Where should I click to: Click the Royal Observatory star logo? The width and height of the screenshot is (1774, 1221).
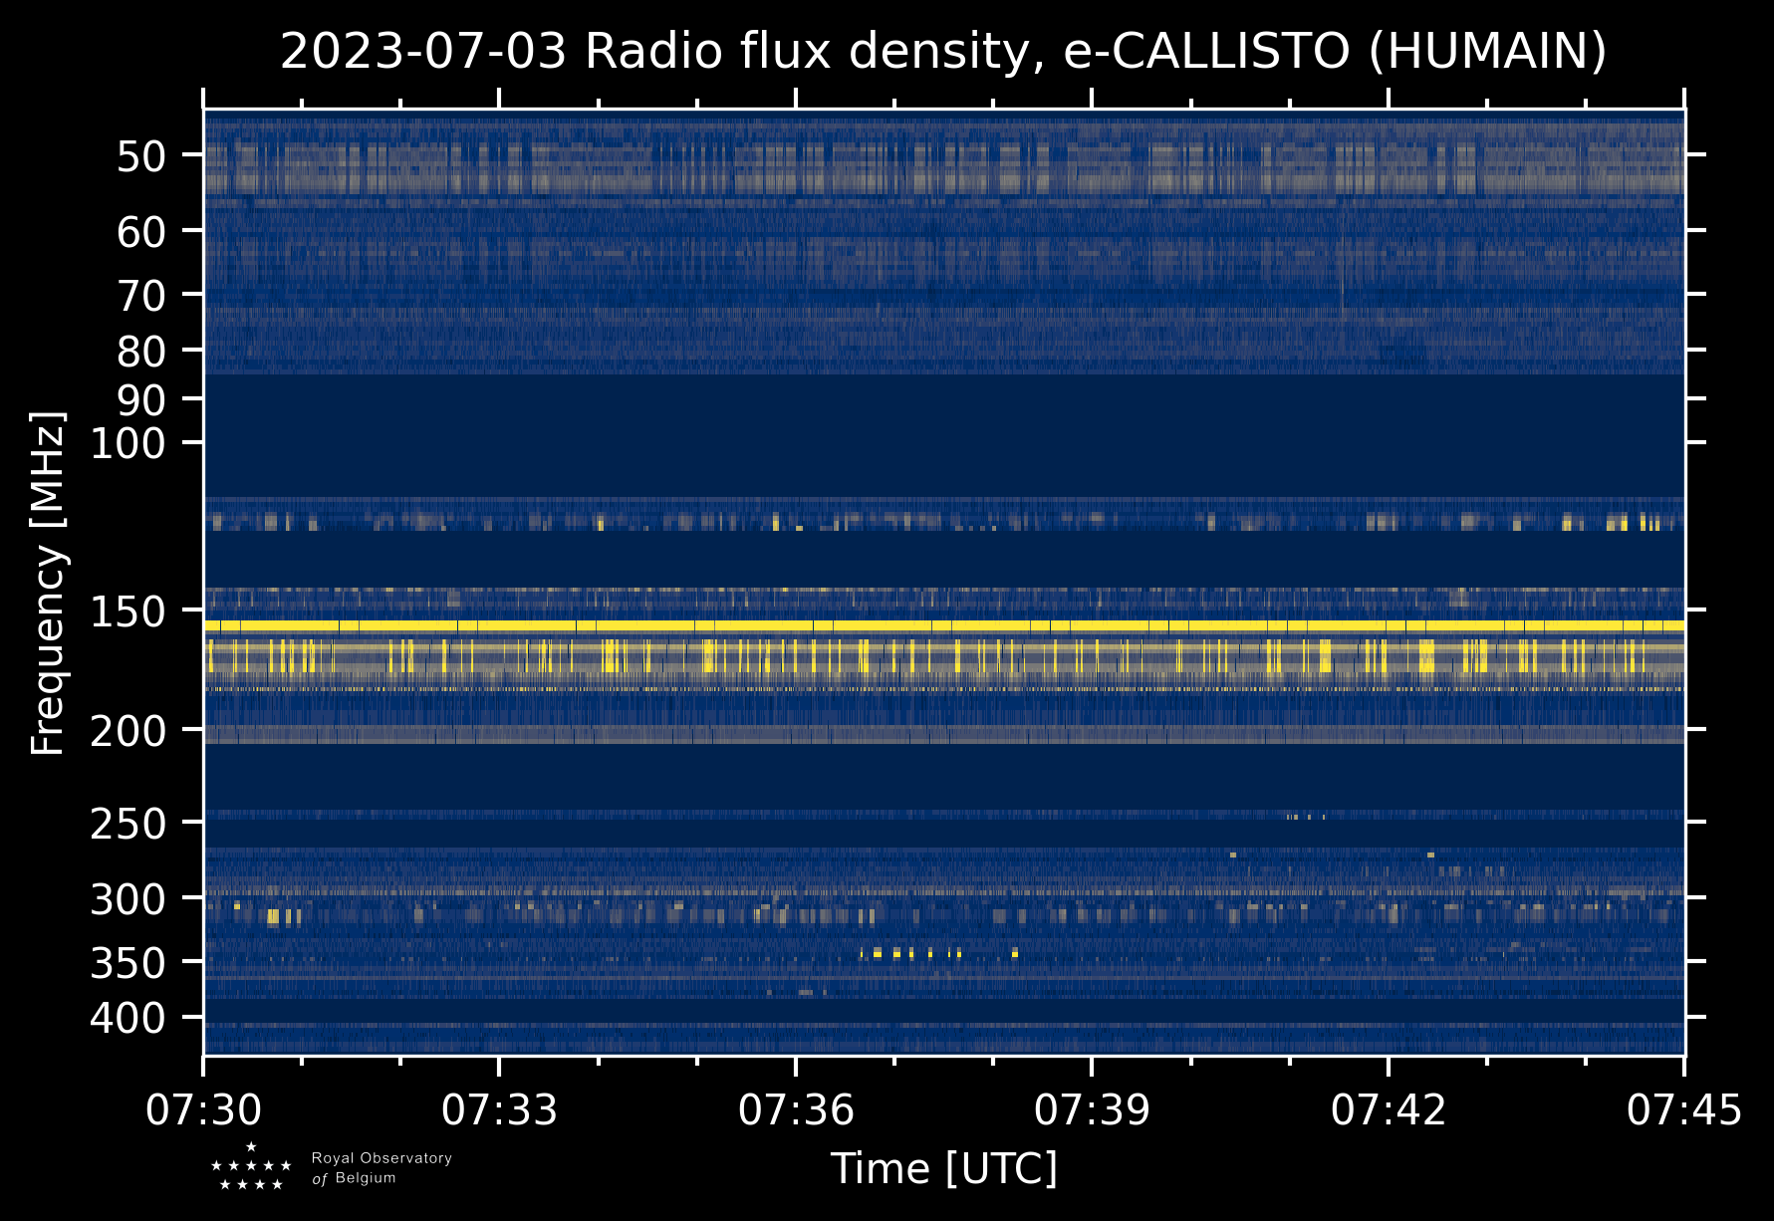(251, 1168)
